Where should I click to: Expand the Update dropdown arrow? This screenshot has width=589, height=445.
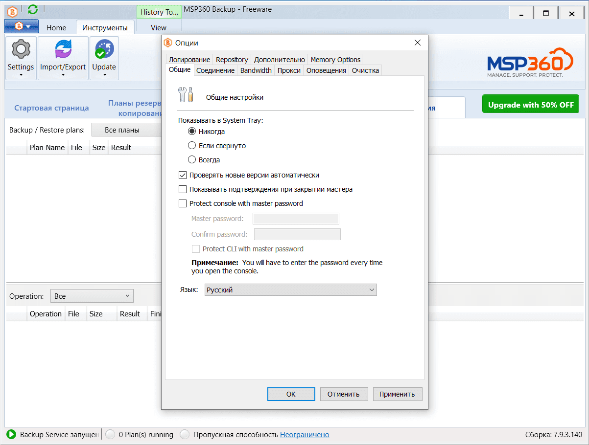[x=104, y=75]
